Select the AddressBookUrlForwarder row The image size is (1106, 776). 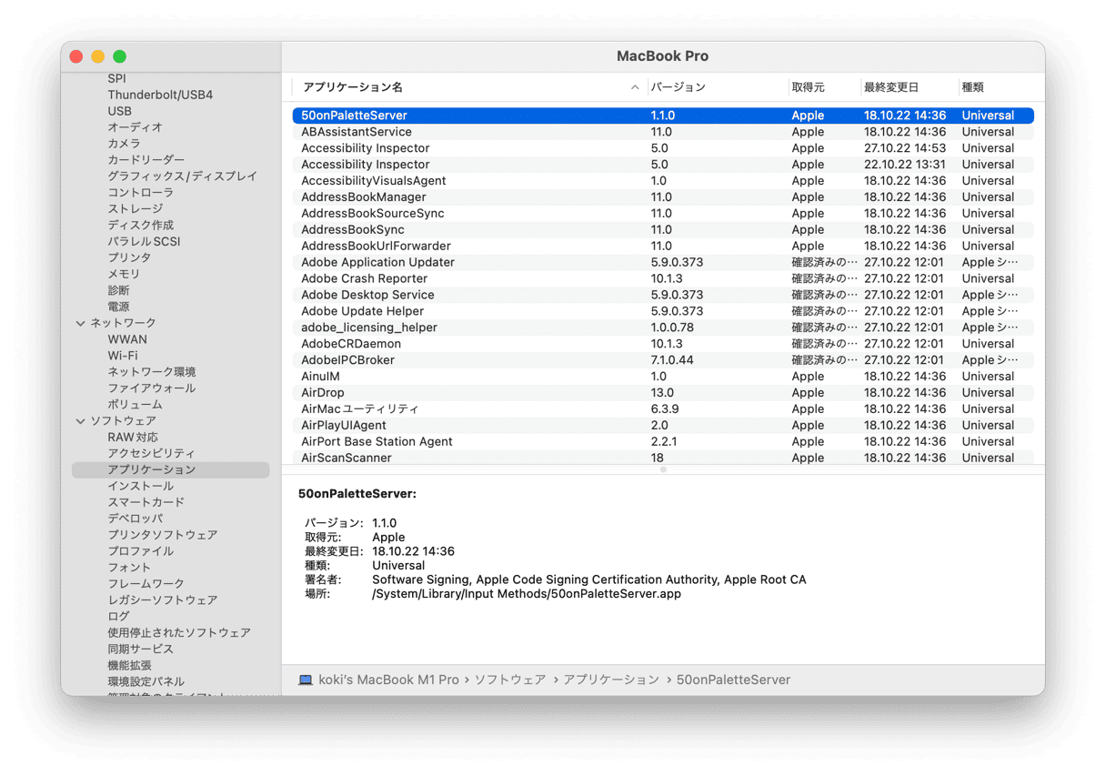pos(663,247)
